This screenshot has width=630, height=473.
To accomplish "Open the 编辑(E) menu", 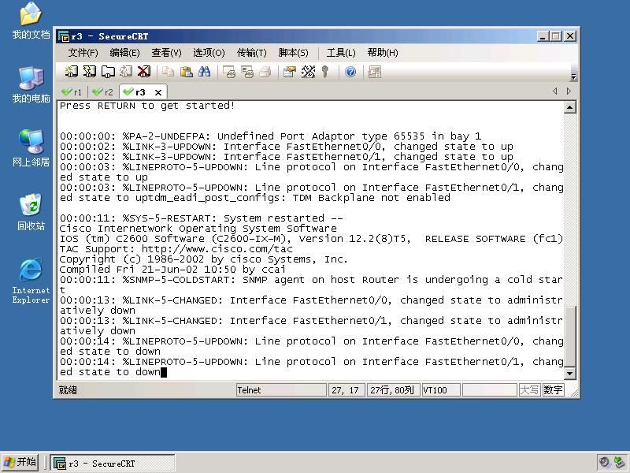I will click(x=124, y=53).
